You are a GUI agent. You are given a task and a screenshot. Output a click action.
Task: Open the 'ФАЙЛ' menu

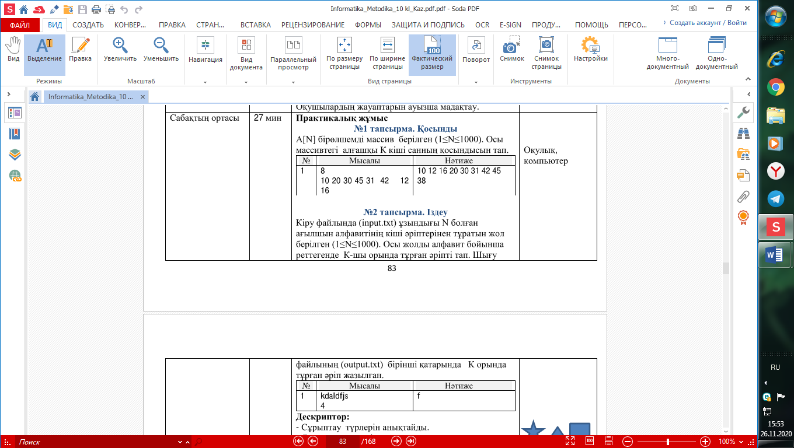click(x=20, y=25)
